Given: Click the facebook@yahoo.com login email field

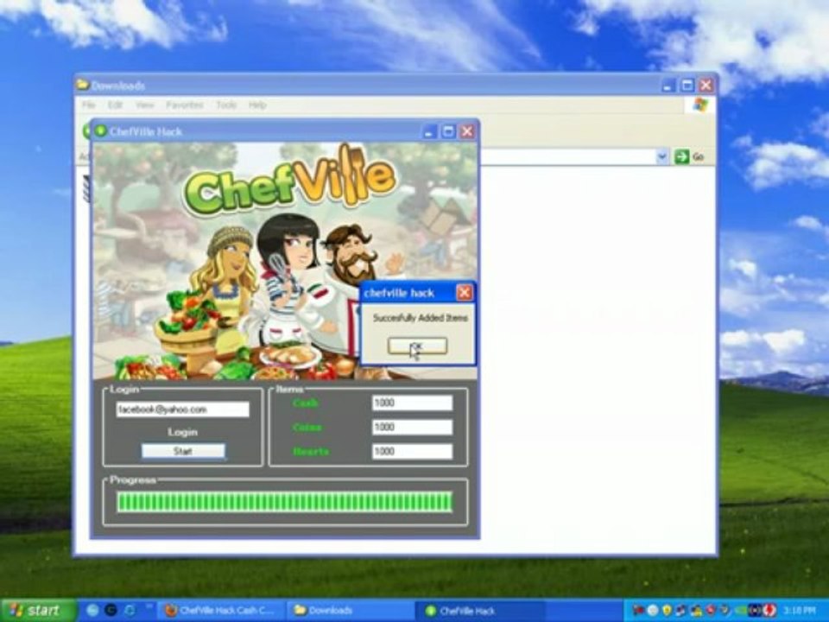Looking at the screenshot, I should coord(182,409).
